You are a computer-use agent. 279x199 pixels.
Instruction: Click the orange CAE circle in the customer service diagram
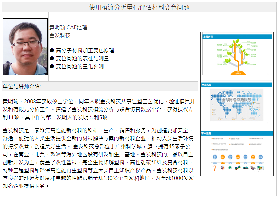point(238,157)
